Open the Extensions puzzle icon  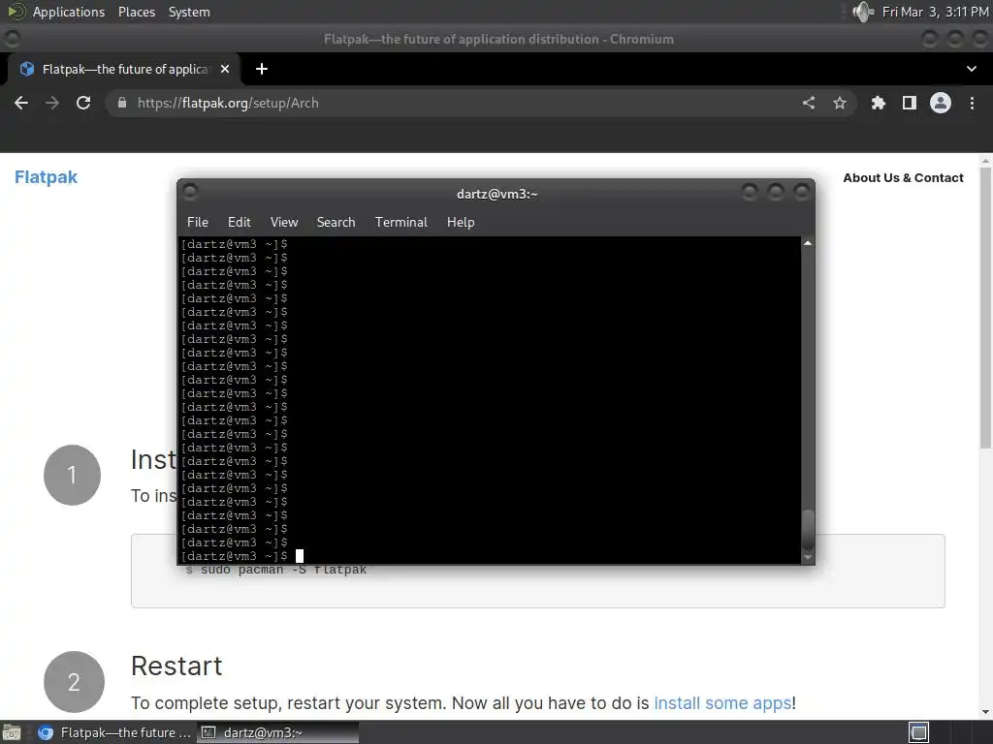[879, 103]
